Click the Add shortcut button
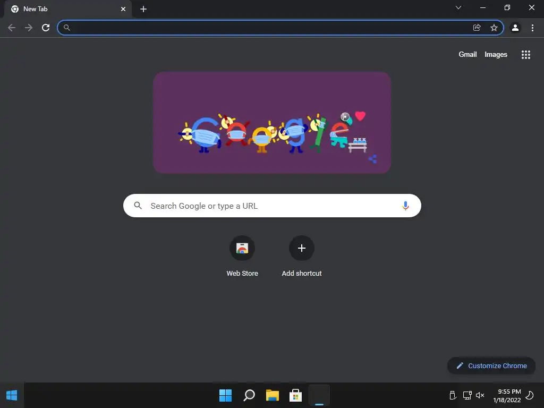 [302, 256]
